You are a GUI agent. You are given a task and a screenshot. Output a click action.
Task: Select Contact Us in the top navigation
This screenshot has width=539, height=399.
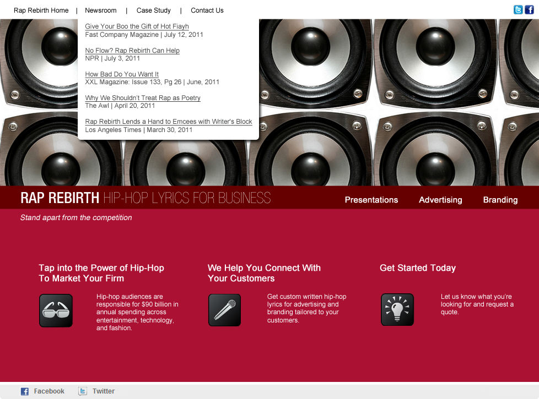[207, 10]
